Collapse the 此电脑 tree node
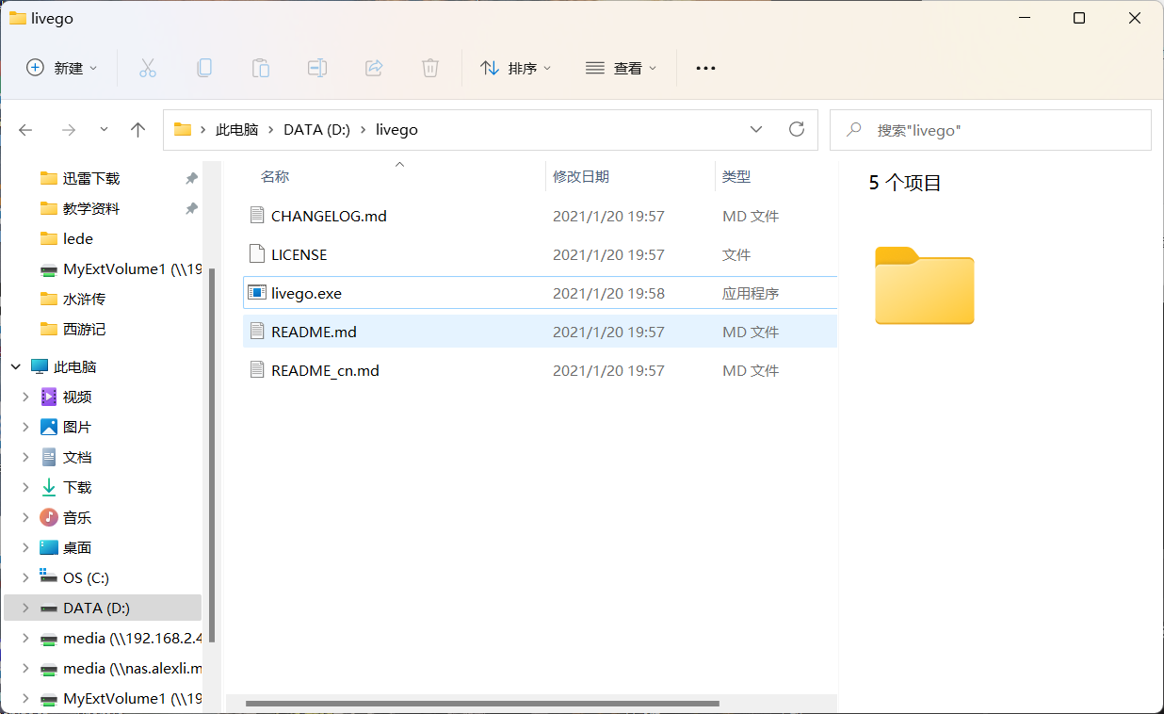The height and width of the screenshot is (714, 1164). click(16, 366)
